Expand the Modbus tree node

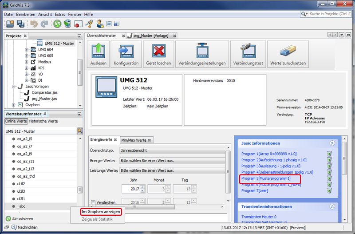[x=27, y=62]
